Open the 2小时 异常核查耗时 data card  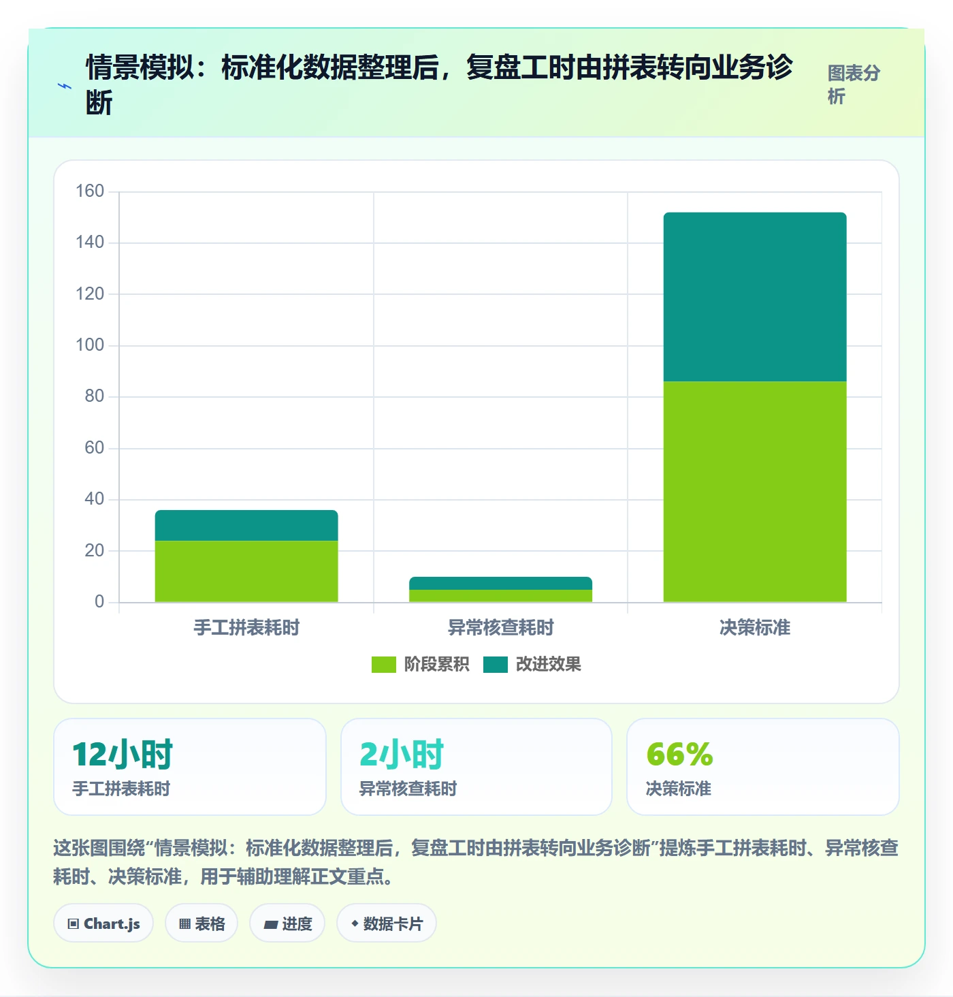[476, 767]
